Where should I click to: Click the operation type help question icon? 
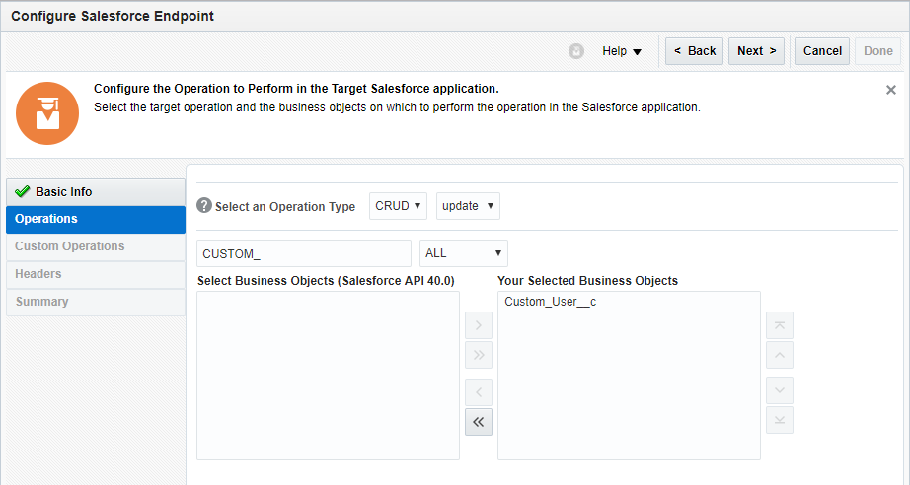[204, 206]
